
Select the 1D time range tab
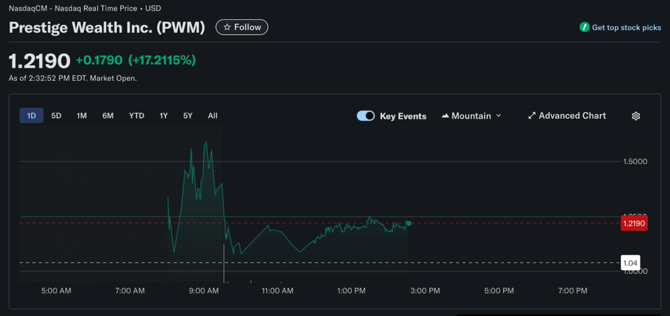(x=31, y=116)
